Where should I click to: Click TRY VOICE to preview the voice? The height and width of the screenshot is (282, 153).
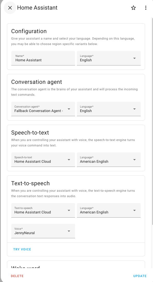pyautogui.click(x=22, y=249)
